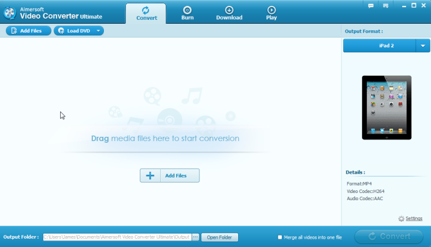Open the Burn tab
The height and width of the screenshot is (247, 431).
(187, 13)
